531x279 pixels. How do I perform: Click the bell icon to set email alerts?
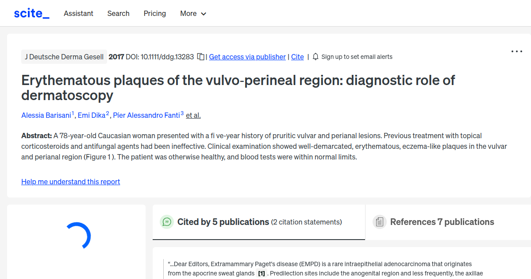coord(315,57)
